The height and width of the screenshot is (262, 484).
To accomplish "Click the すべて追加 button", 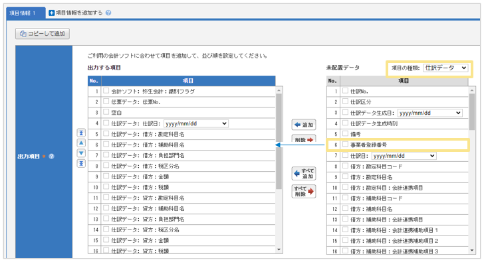I will click(304, 173).
